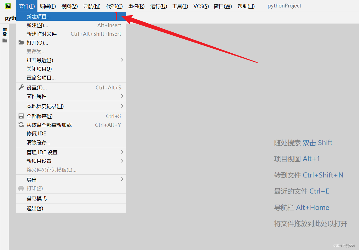Choose 重命名项目... menu entry
This screenshot has height=250, width=359.
tap(71, 78)
